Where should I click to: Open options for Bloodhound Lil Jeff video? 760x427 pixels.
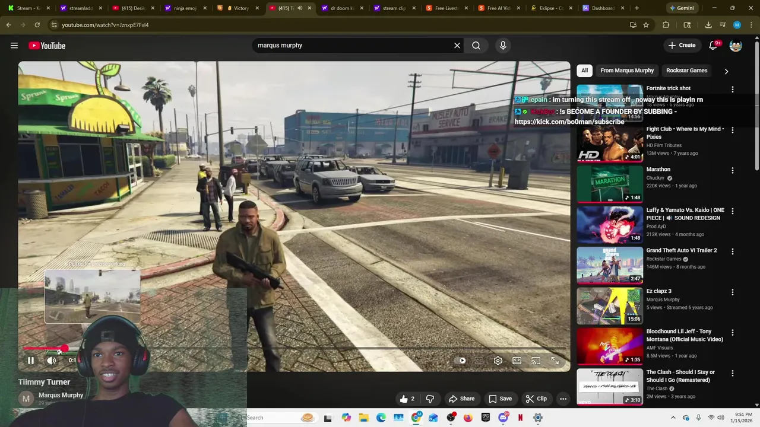(732, 333)
